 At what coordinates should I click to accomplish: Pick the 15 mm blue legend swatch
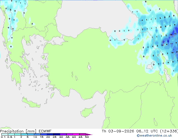(44, 134)
